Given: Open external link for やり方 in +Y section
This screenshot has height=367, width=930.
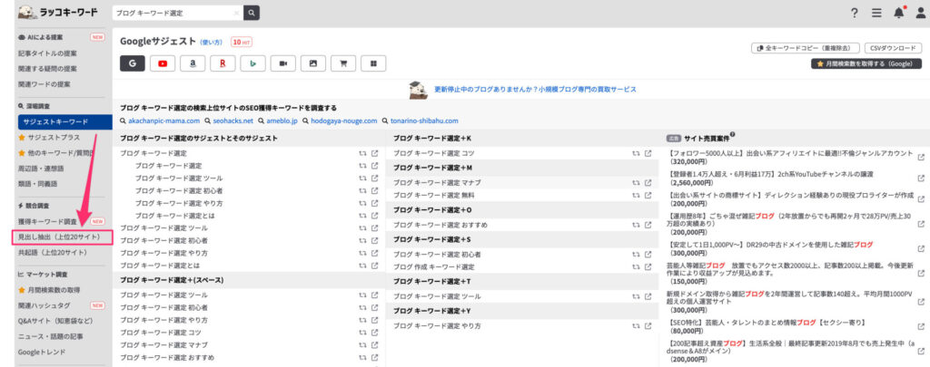Looking at the screenshot, I should click(648, 325).
